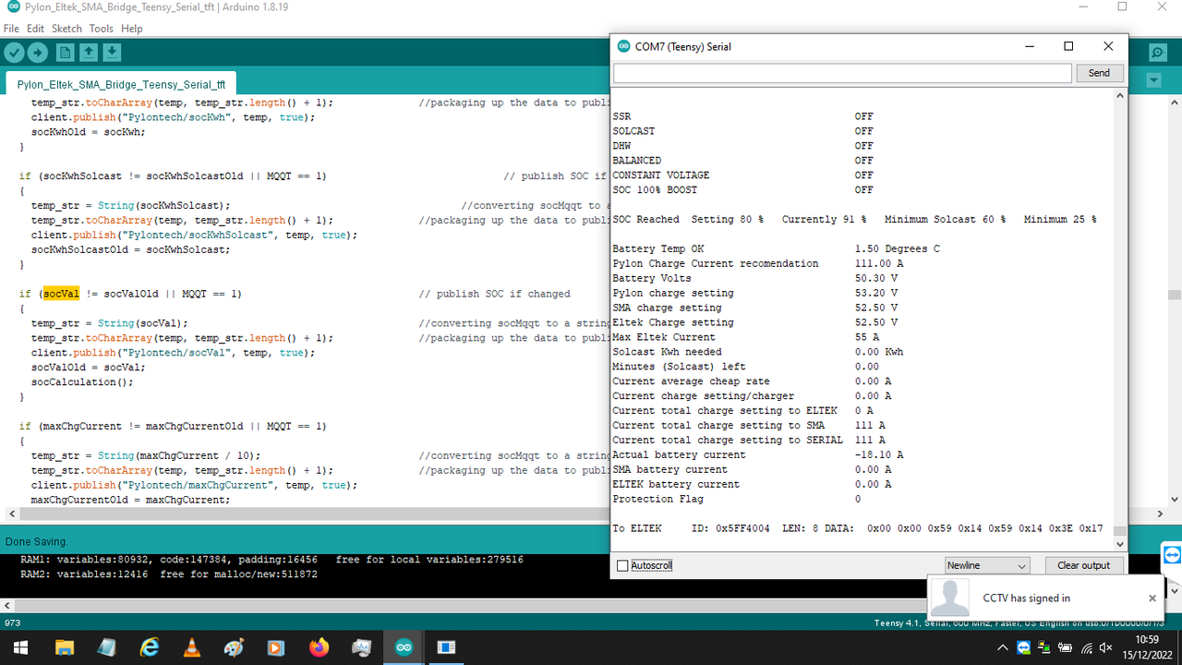Click the Wi-Fi tray icon
The height and width of the screenshot is (665, 1182).
pos(1086,647)
